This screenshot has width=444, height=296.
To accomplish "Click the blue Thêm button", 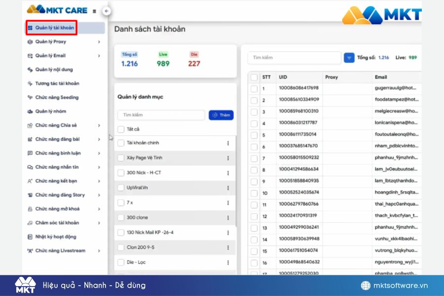I will [221, 115].
